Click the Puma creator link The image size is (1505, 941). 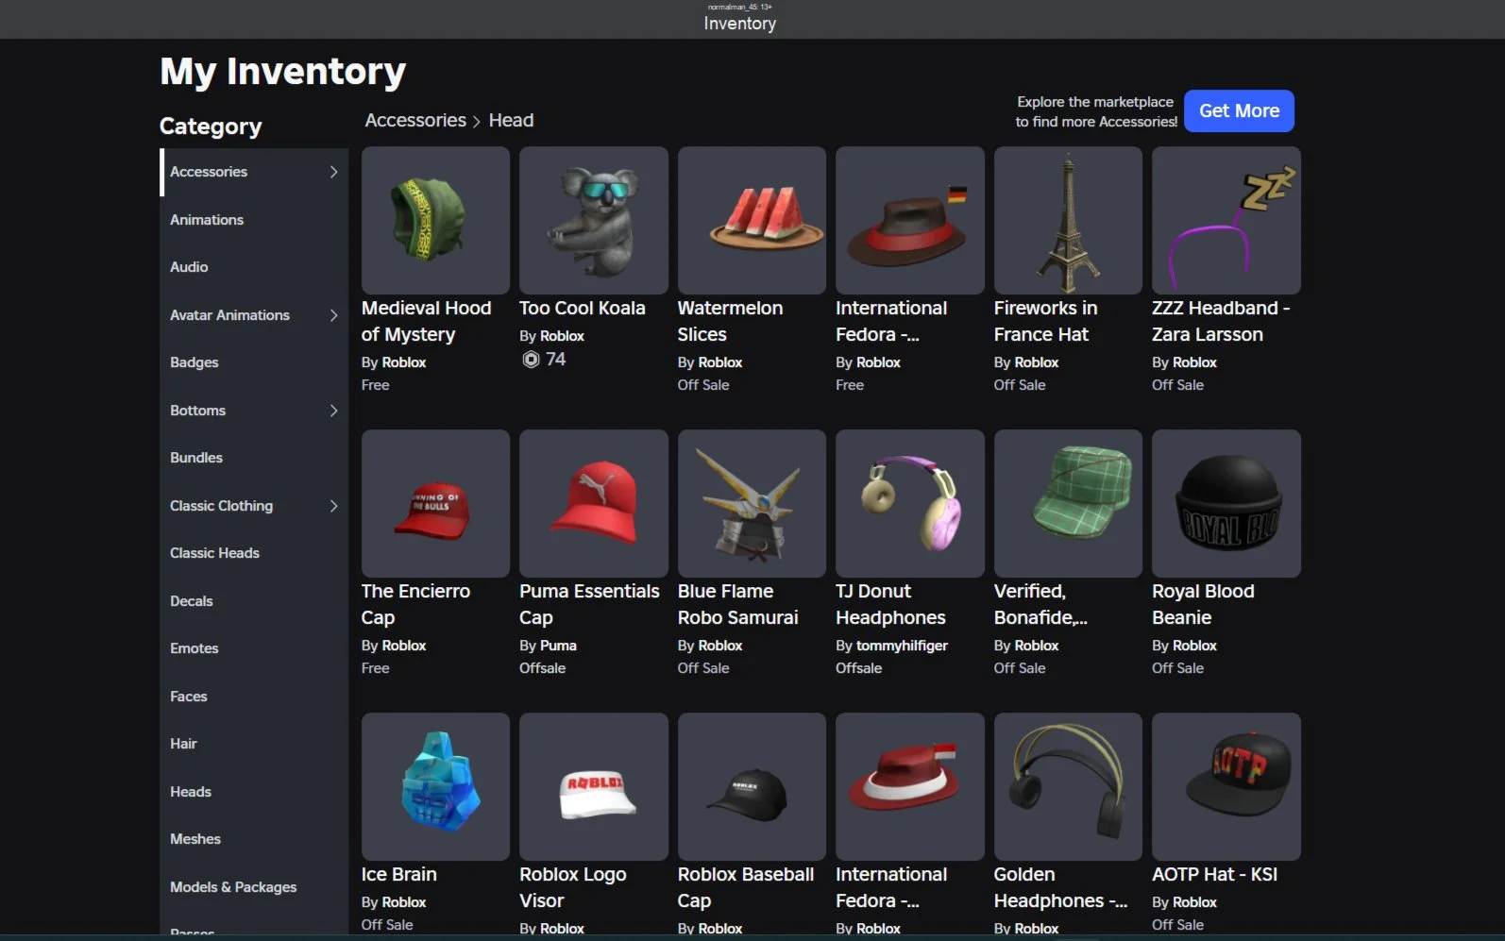[x=558, y=646]
